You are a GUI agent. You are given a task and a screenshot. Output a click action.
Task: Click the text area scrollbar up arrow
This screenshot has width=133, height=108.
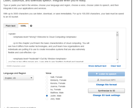click(117, 32)
